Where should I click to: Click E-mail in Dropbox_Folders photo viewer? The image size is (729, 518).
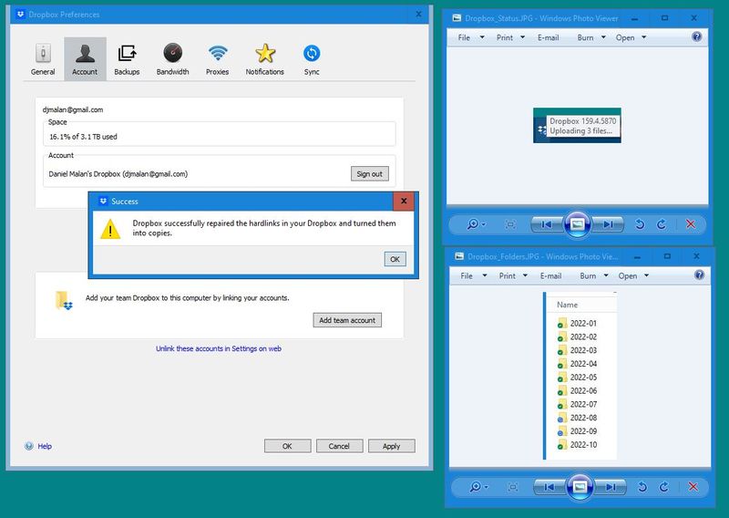pos(551,276)
